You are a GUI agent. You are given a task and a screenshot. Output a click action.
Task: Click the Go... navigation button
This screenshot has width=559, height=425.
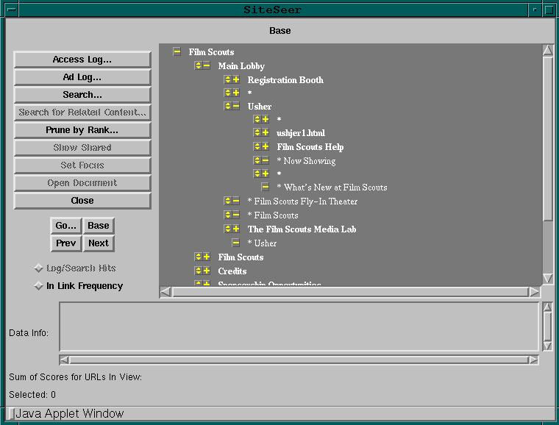[66, 226]
